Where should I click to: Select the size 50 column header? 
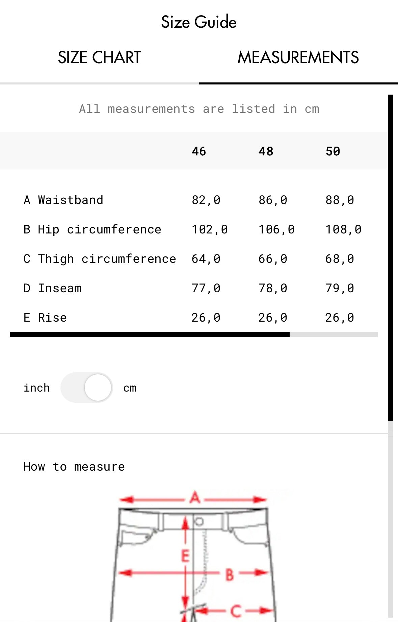pos(333,151)
